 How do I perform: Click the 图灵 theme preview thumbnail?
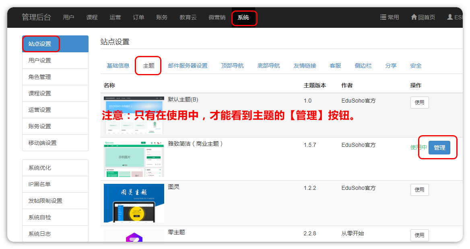coord(134,203)
